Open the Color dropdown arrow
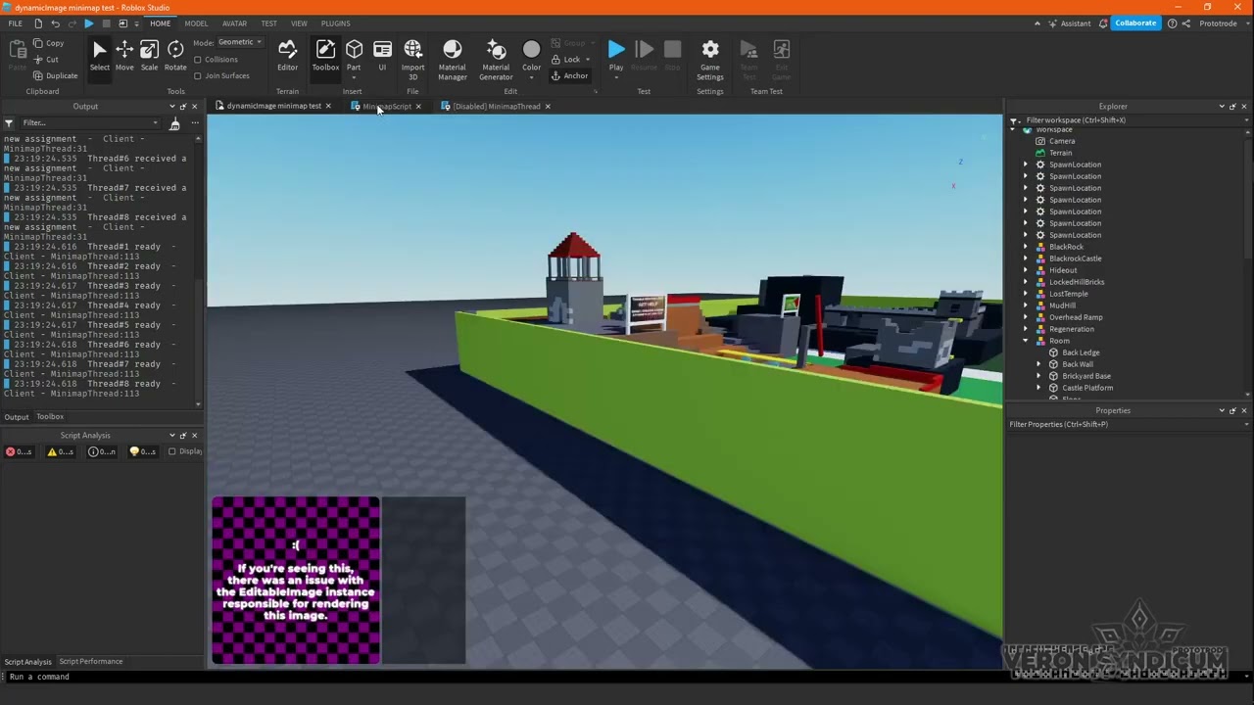 coord(531,77)
